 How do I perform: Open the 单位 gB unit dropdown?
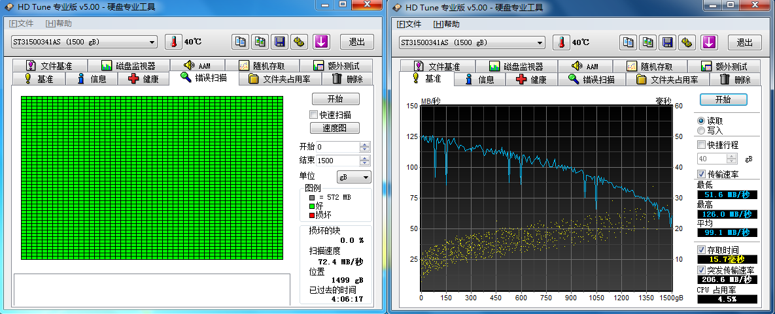point(354,177)
